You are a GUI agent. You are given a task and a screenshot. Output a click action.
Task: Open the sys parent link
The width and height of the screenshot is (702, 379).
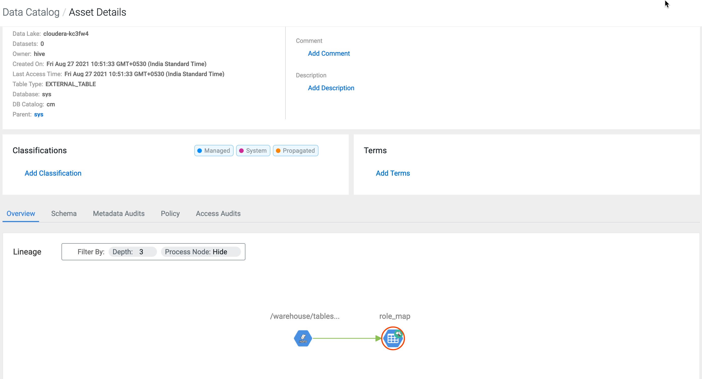click(x=38, y=114)
